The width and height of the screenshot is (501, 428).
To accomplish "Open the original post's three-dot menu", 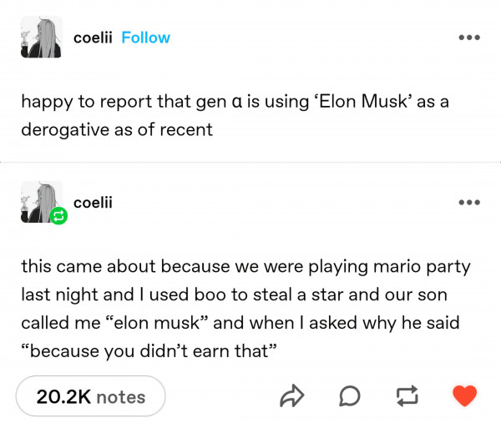I will pyautogui.click(x=469, y=38).
